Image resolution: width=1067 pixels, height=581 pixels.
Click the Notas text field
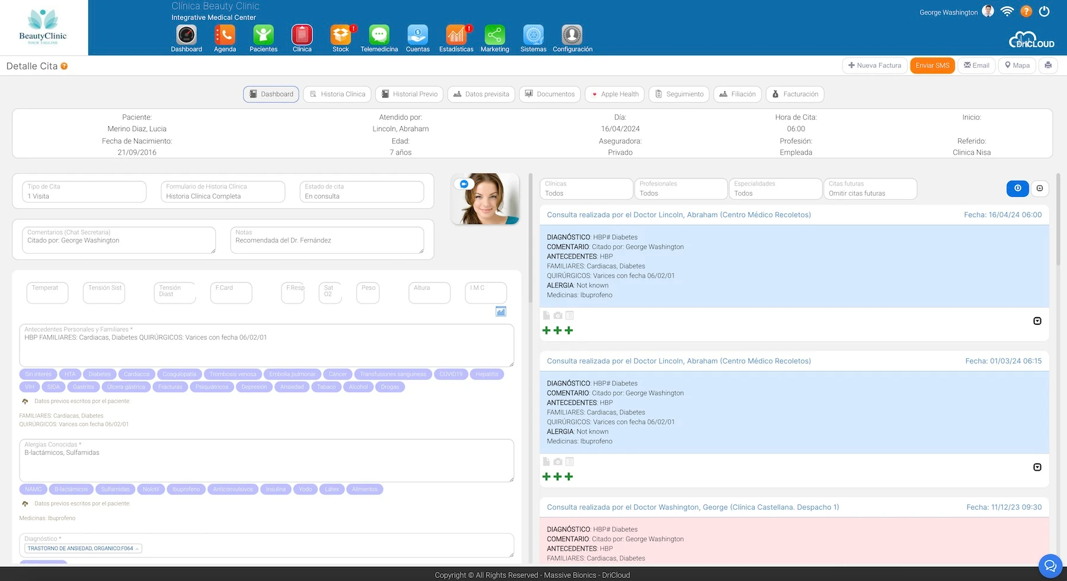[x=327, y=241]
